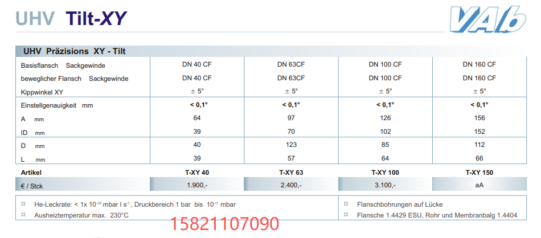
Task: Click the 1.900,- price cell
Action: pyautogui.click(x=196, y=185)
